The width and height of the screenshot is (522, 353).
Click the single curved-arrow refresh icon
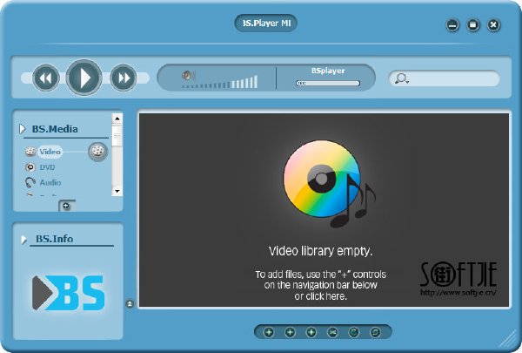click(354, 332)
